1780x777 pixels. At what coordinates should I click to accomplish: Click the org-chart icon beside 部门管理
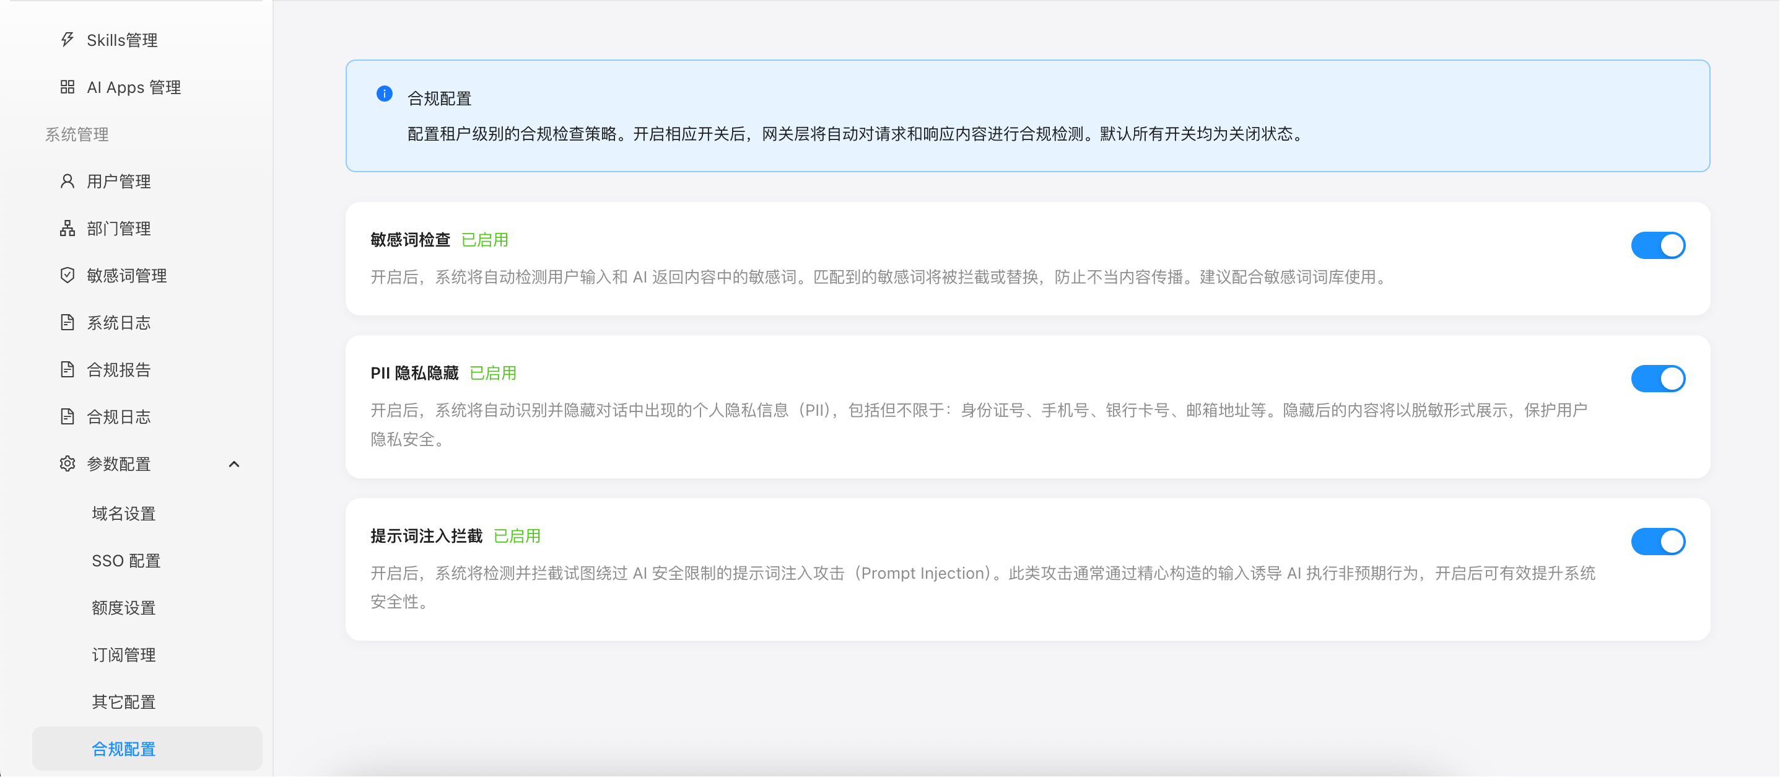click(67, 228)
